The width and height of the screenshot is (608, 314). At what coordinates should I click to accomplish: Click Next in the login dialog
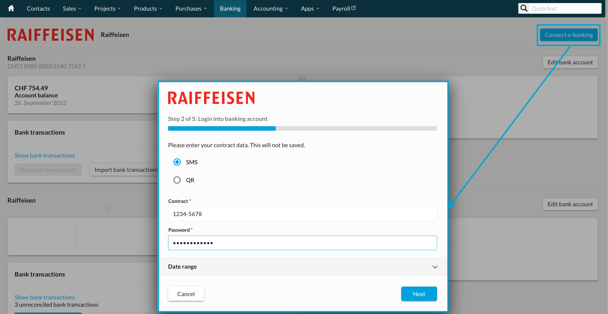coord(419,294)
